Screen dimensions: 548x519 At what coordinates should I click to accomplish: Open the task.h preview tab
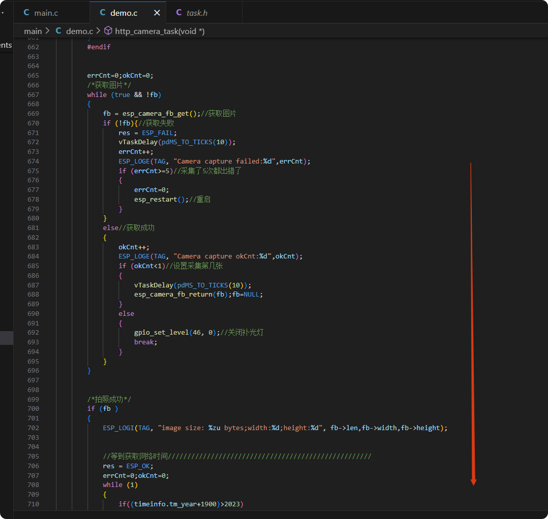click(197, 13)
